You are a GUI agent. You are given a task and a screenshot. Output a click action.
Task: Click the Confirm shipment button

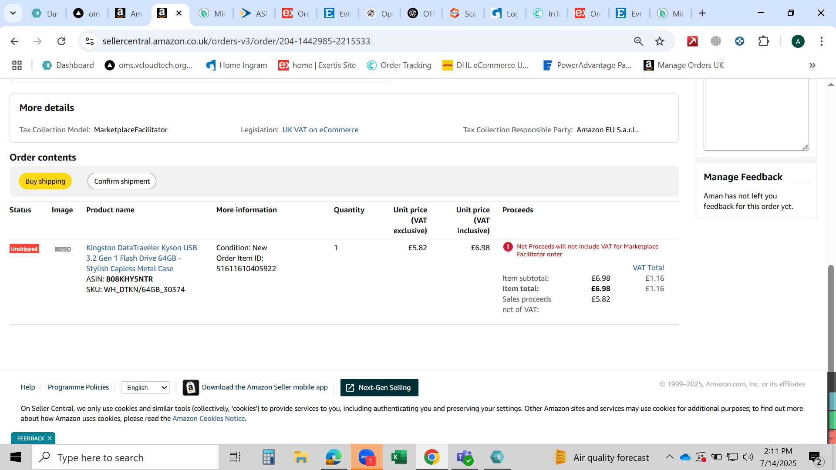click(x=122, y=181)
